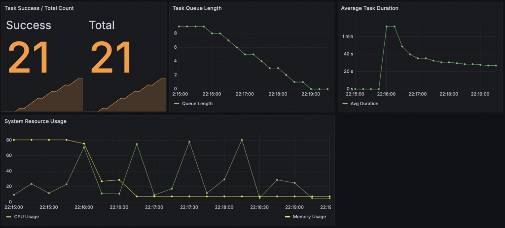Open the System Resource Usage panel title

(x=36, y=121)
